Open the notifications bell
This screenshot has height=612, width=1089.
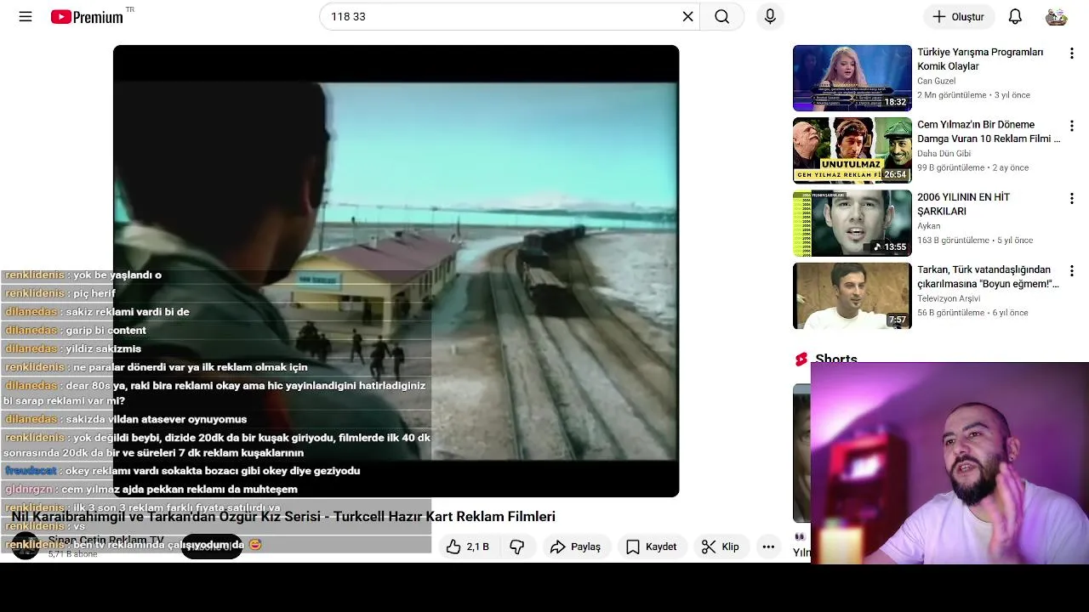pyautogui.click(x=1015, y=16)
